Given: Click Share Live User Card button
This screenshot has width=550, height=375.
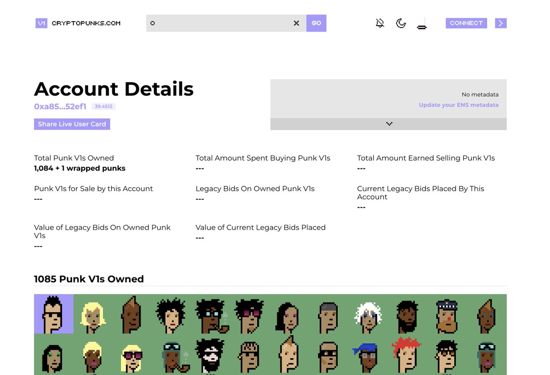Looking at the screenshot, I should (72, 124).
